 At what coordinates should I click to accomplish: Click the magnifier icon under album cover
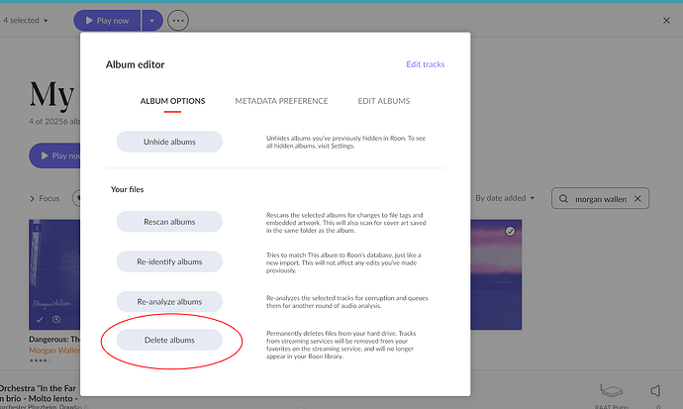[x=56, y=320]
